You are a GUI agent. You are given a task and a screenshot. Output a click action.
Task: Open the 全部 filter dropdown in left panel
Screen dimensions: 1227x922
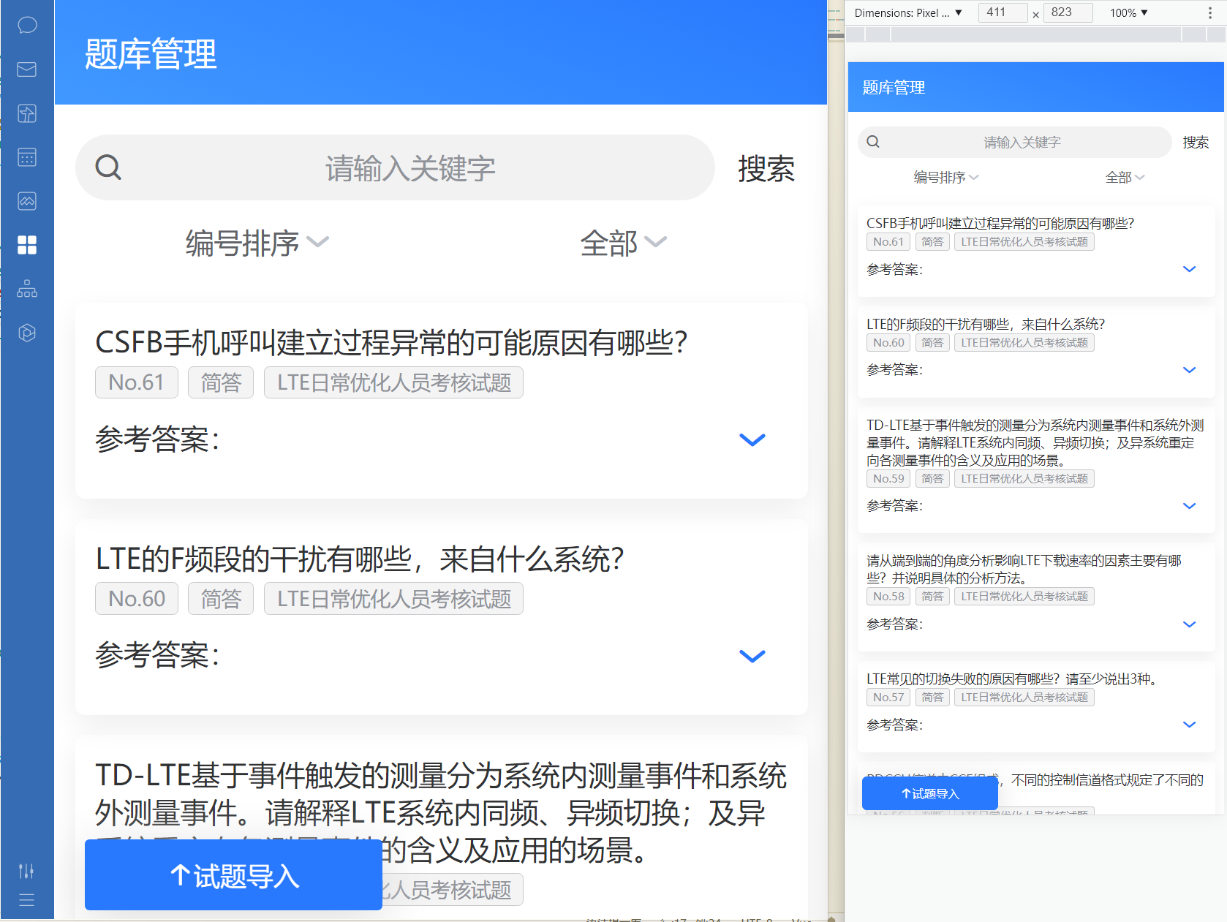pos(623,243)
